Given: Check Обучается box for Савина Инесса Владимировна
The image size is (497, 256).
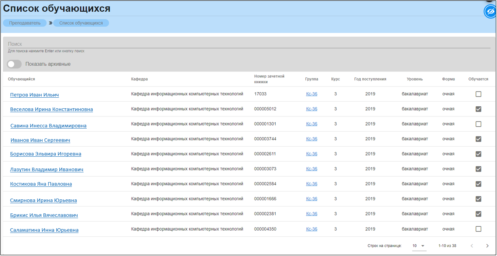Looking at the screenshot, I should tap(478, 124).
